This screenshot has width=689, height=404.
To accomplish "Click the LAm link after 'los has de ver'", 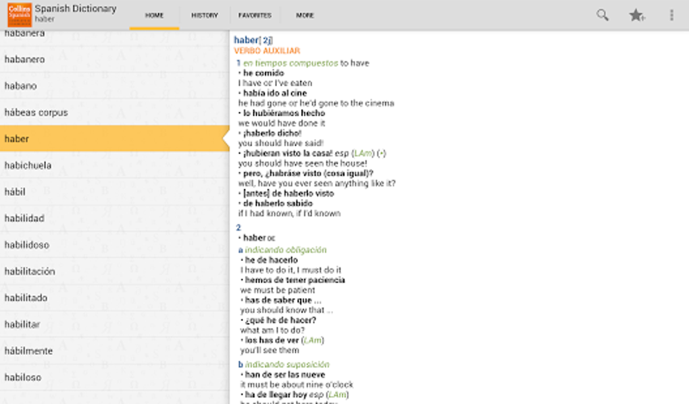I will click(x=313, y=341).
